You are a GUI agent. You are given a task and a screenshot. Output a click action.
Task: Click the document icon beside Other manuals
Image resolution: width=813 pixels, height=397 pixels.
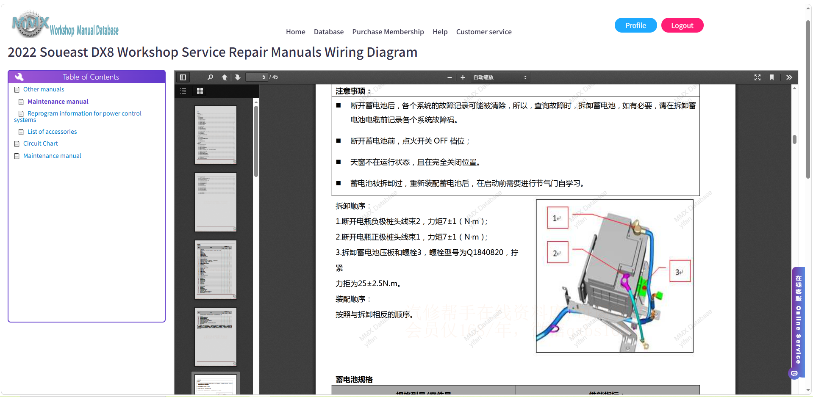(17, 90)
